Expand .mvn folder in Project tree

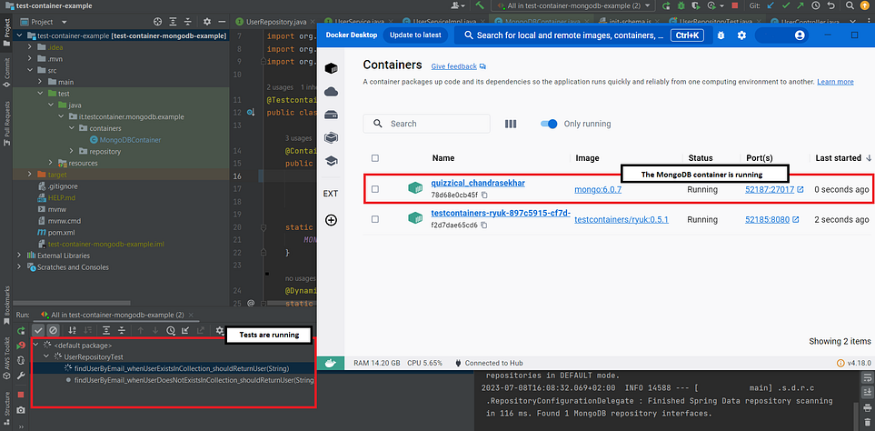tap(30, 58)
